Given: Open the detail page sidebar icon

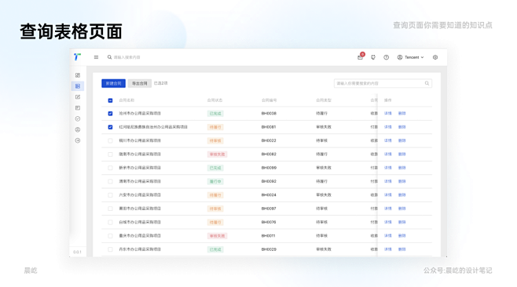Looking at the screenshot, I should pos(78,108).
